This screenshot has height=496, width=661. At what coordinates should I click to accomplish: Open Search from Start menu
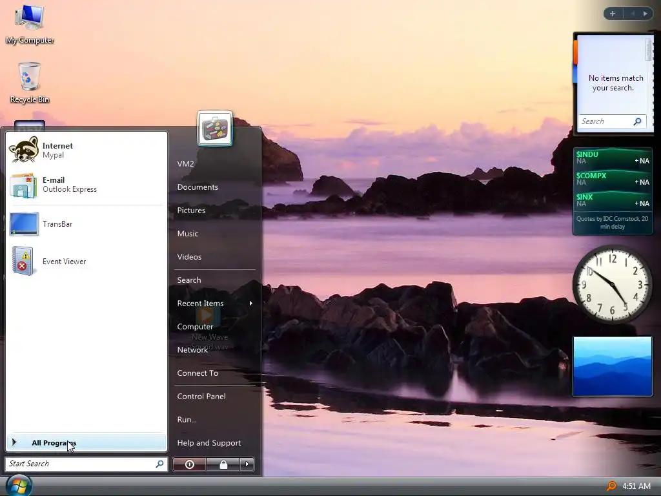pyautogui.click(x=189, y=280)
